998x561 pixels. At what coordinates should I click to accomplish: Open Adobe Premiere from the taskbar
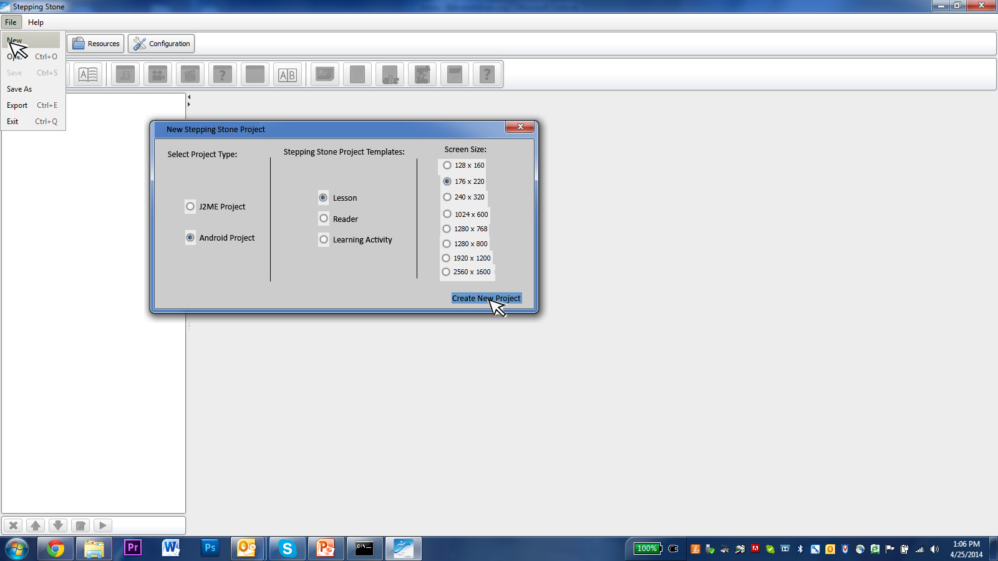tap(133, 549)
